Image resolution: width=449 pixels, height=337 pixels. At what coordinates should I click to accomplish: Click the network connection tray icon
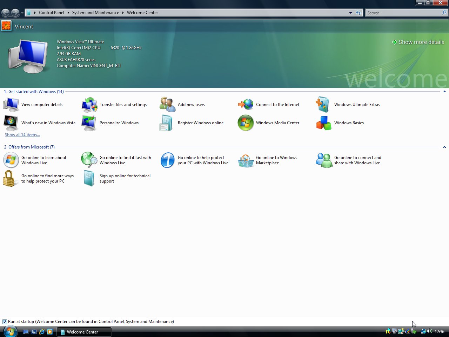click(423, 331)
